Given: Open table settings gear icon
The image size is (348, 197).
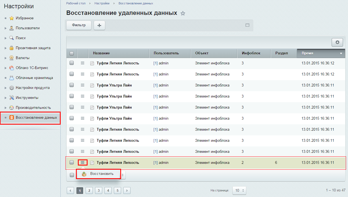Looking at the screenshot, I should pos(337,42).
